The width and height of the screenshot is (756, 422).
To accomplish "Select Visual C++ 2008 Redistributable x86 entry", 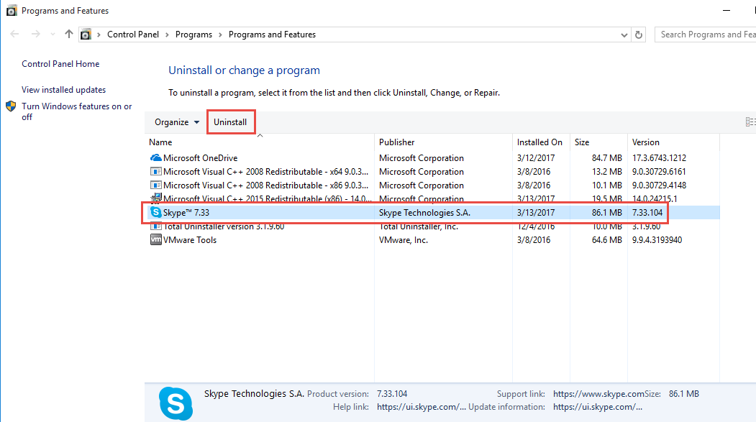I will coord(265,185).
